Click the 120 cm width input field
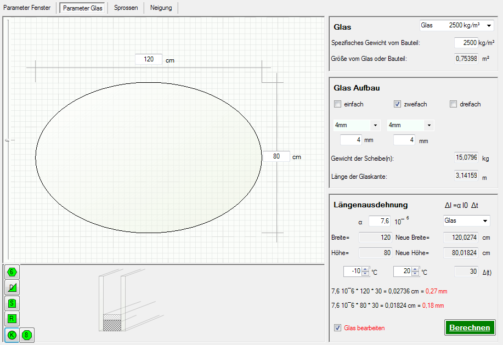503x345 pixels. 149,59
